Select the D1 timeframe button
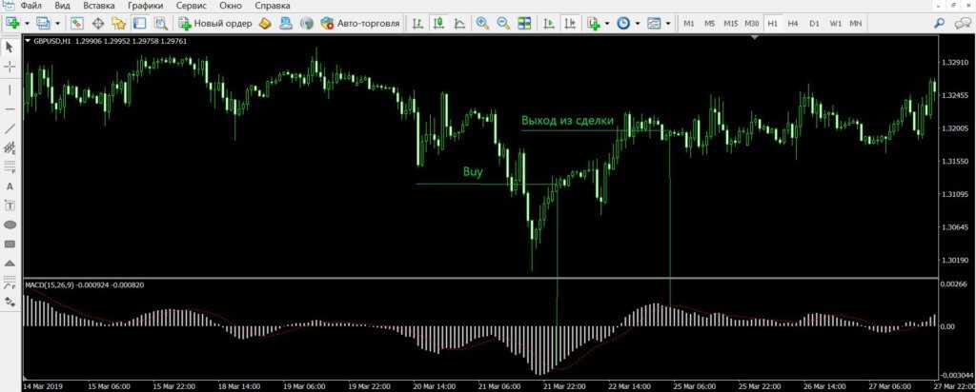976x392 pixels. 813,23
